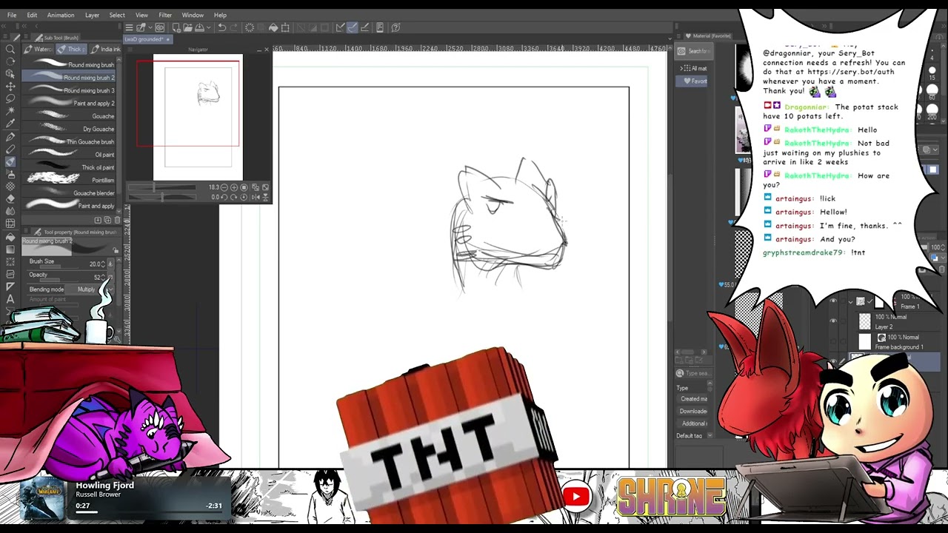Select the Auto select magic wand tool
Screen dimensions: 948x533
point(10,112)
